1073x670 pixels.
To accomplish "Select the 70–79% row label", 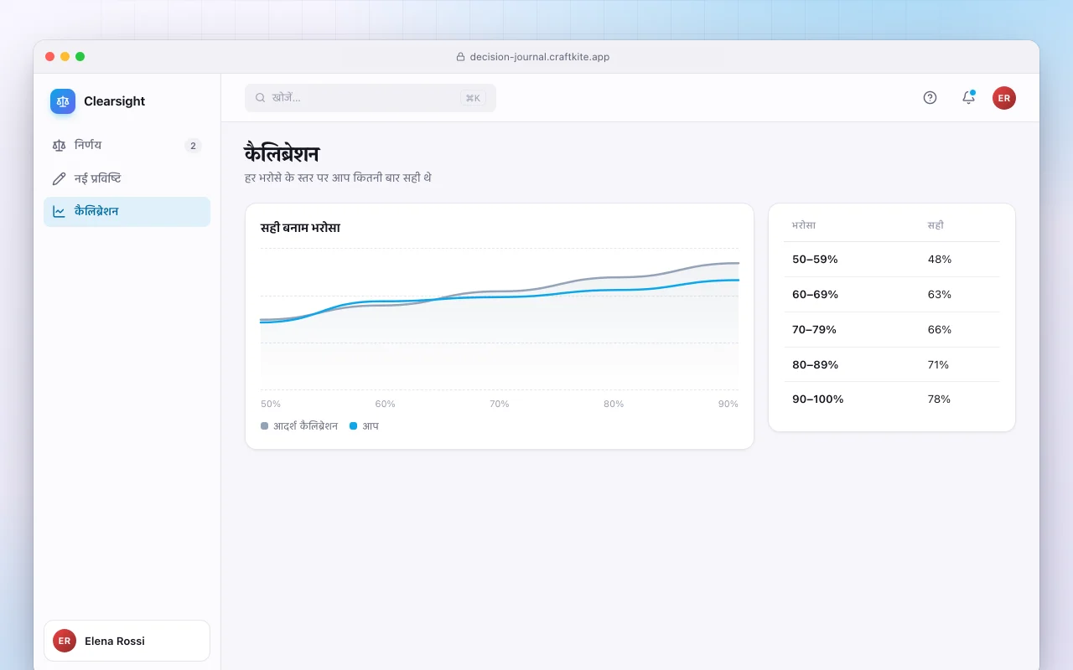I will coord(814,330).
